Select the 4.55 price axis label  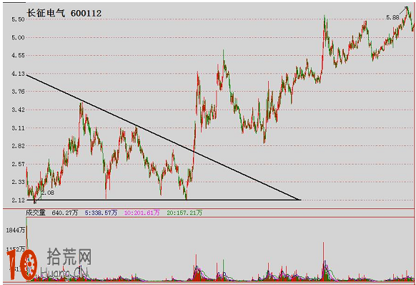coord(18,56)
